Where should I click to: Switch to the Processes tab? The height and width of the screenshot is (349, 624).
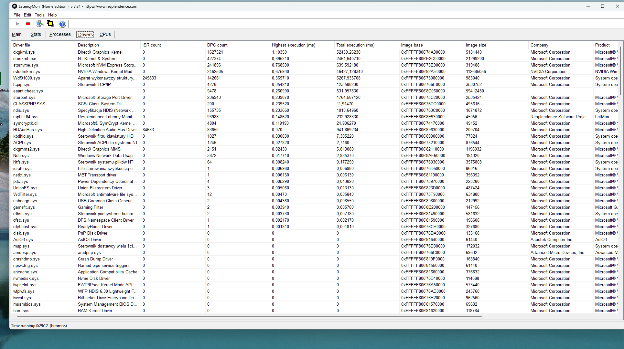[x=60, y=34]
